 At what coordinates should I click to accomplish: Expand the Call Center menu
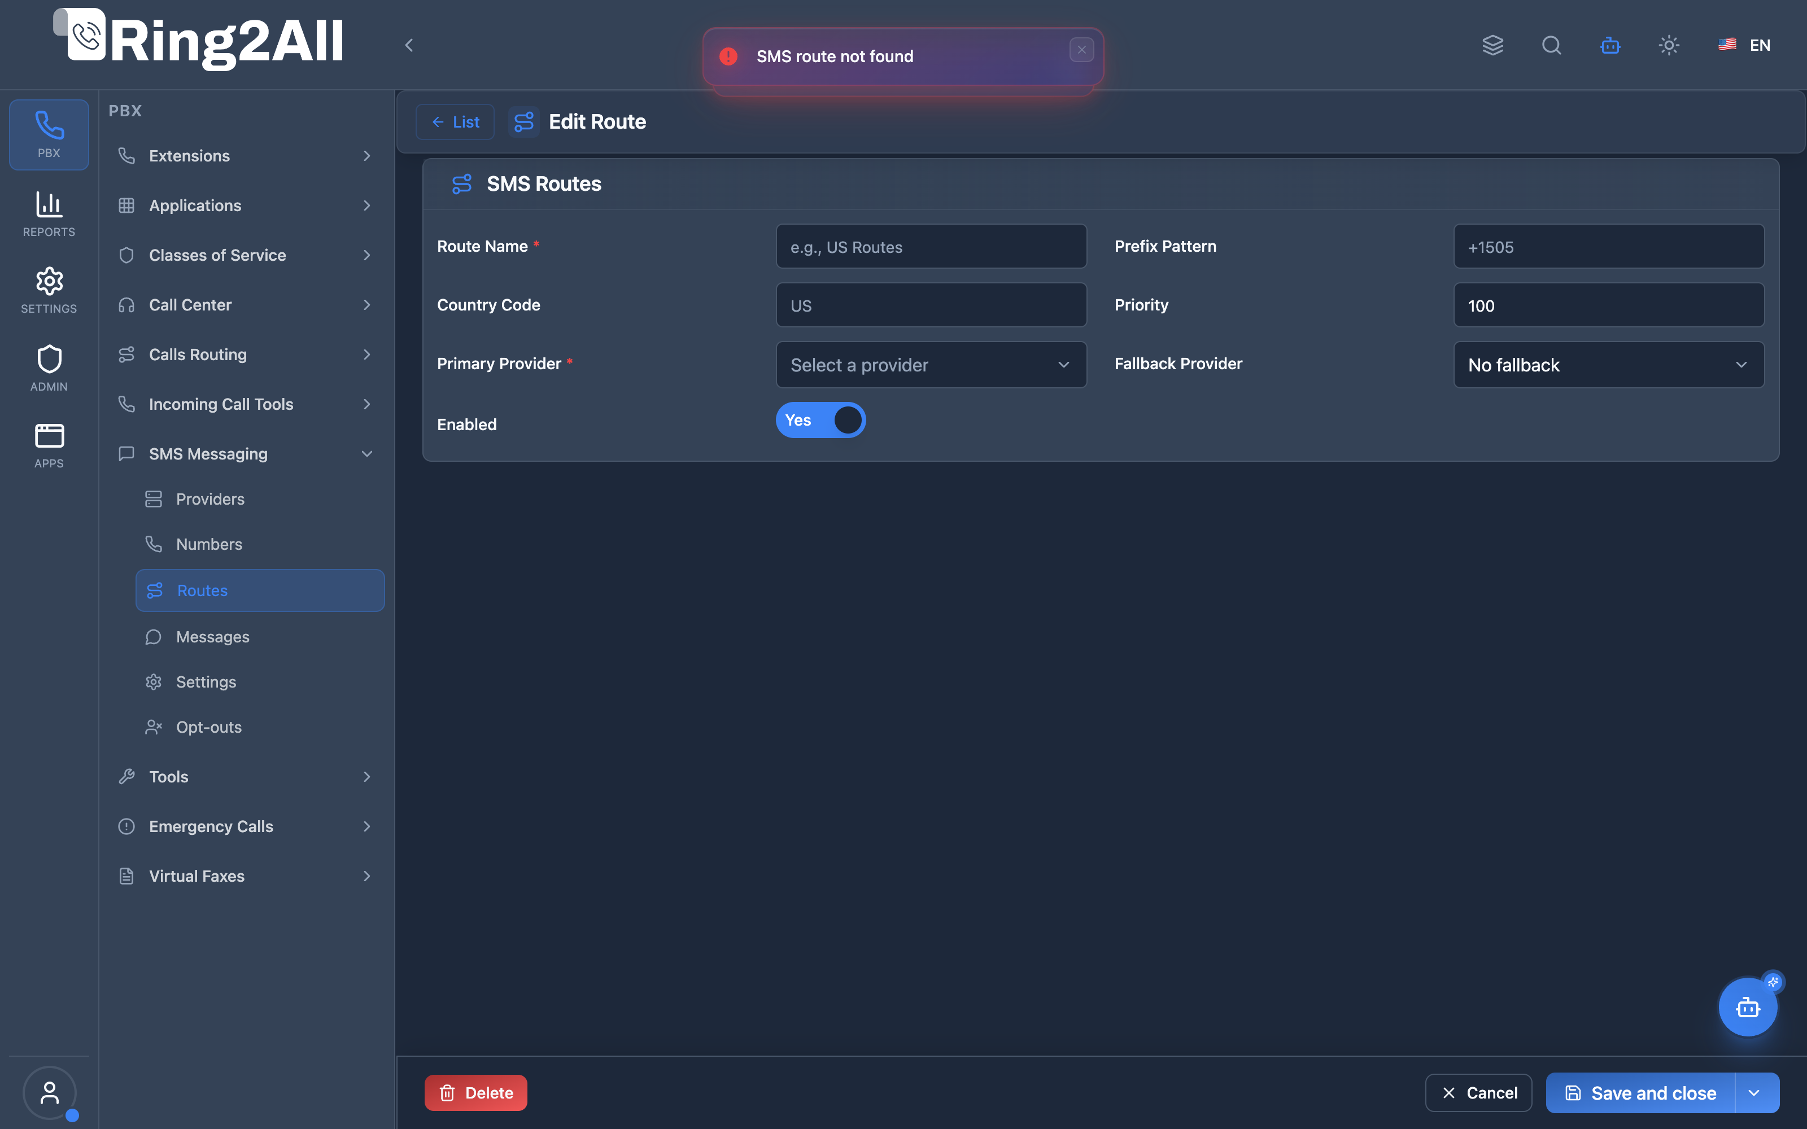246,305
